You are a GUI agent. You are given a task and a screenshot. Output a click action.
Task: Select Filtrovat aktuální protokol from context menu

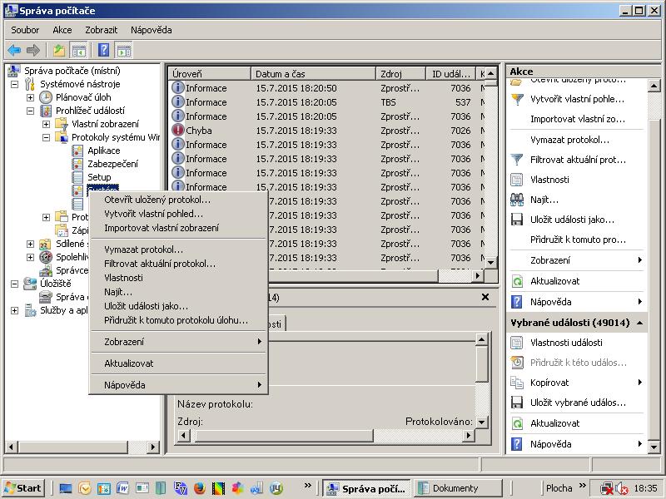click(x=159, y=264)
